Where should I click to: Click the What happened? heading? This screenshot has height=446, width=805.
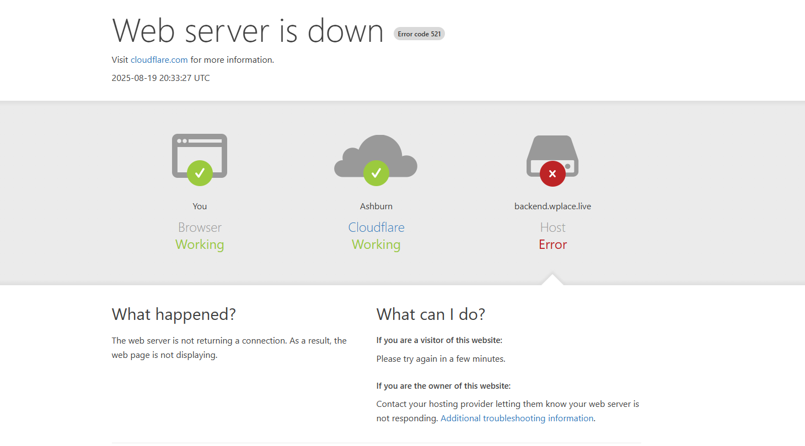174,314
